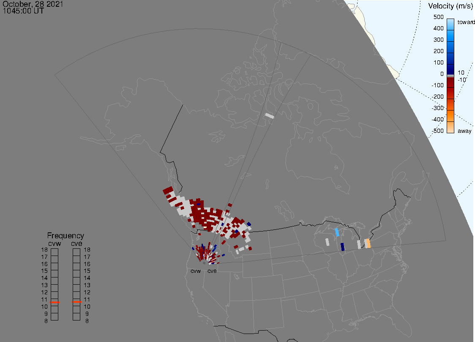Click the 'October, 28 2021' date text

point(33,5)
